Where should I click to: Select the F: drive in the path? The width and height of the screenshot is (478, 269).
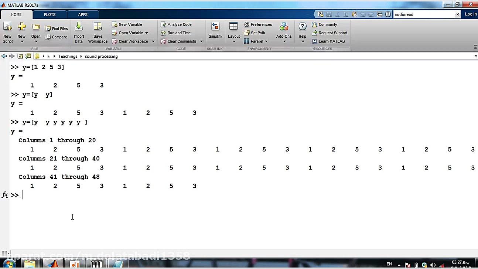(49, 56)
